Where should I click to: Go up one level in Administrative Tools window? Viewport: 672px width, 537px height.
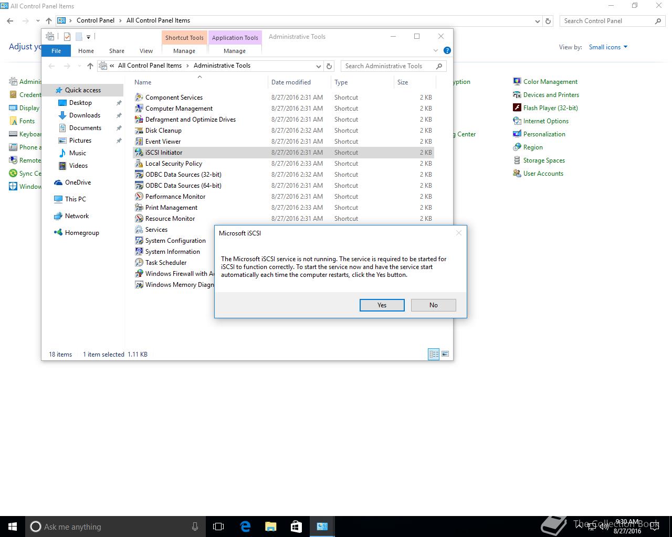pos(90,66)
